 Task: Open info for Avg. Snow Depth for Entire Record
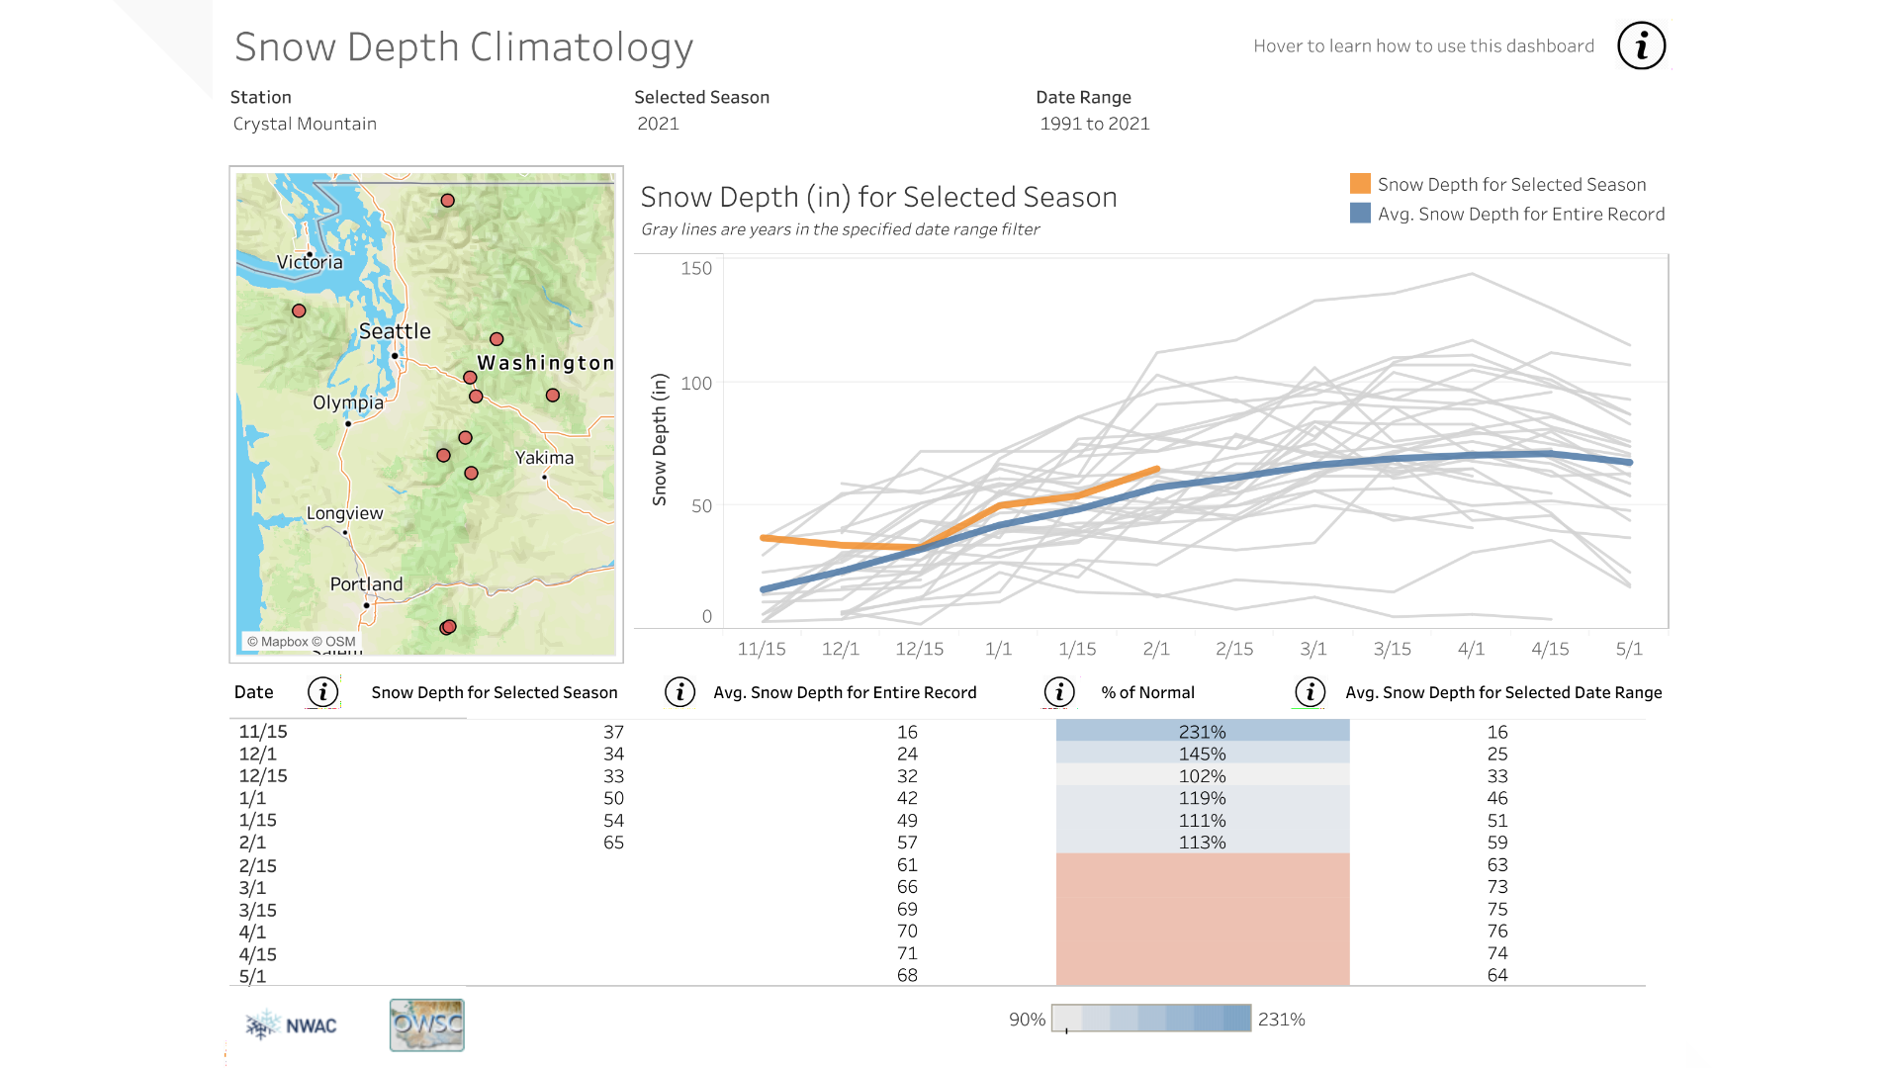pyautogui.click(x=1059, y=692)
